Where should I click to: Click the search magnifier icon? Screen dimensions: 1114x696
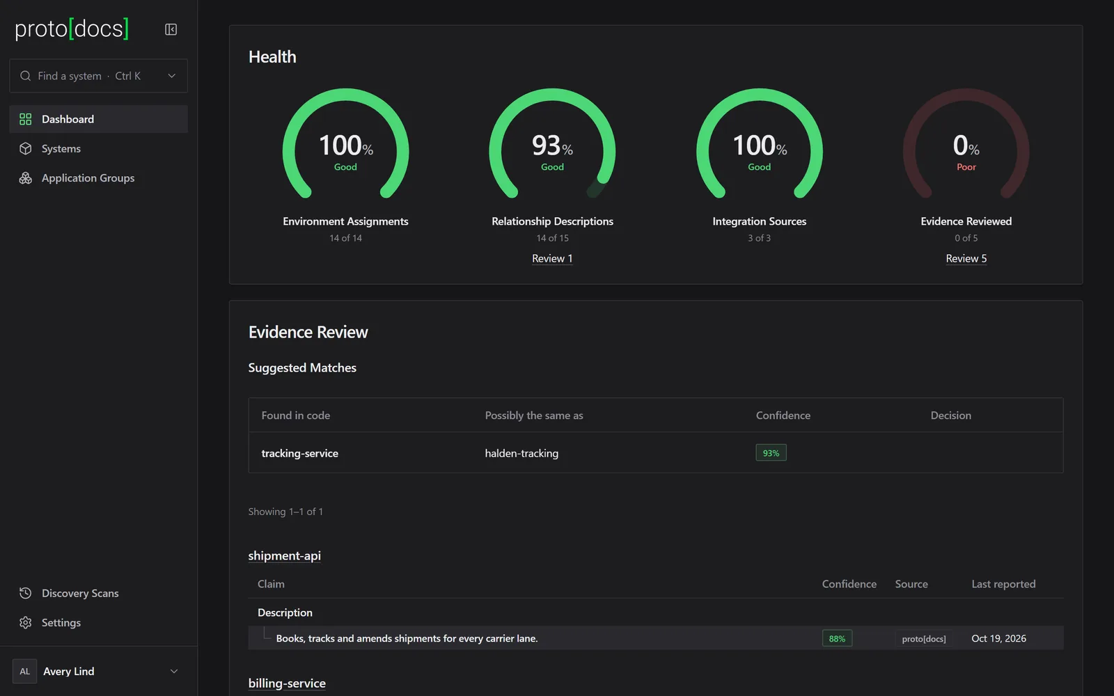25,76
